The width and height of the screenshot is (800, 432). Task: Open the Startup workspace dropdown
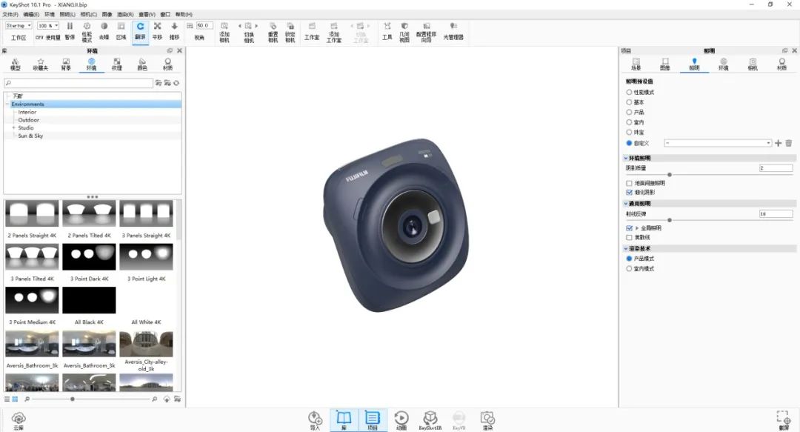click(19, 25)
